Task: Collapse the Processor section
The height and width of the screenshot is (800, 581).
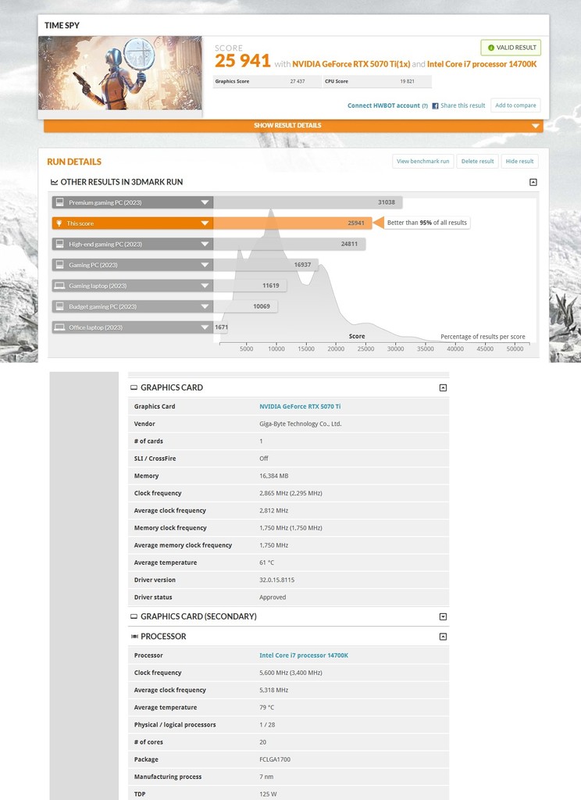Action: pos(443,637)
